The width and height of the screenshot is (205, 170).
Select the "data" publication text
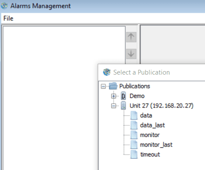coord(146,115)
